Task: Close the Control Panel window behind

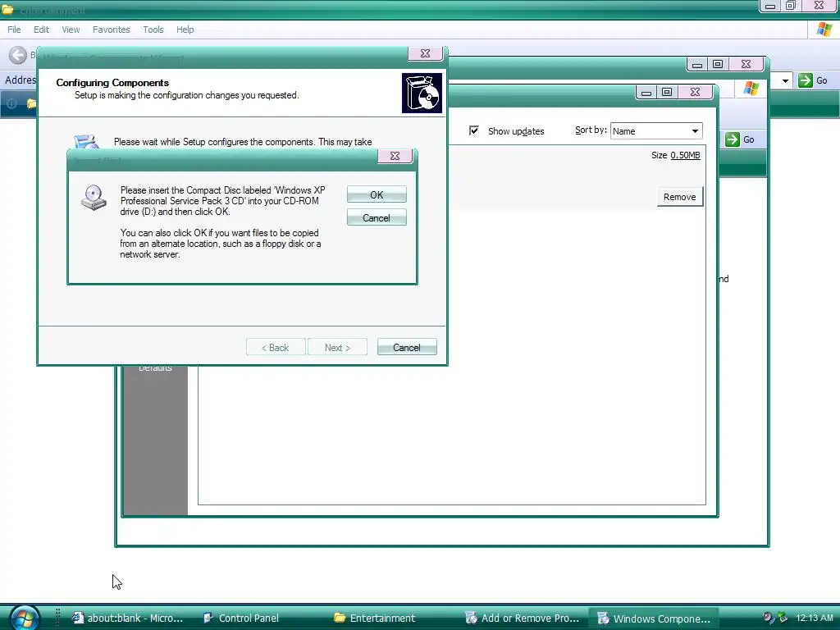Action: pos(746,64)
